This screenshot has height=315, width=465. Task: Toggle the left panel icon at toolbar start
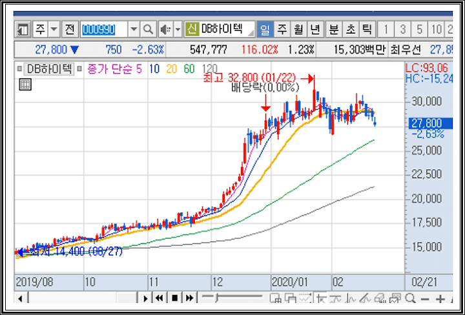23,29
